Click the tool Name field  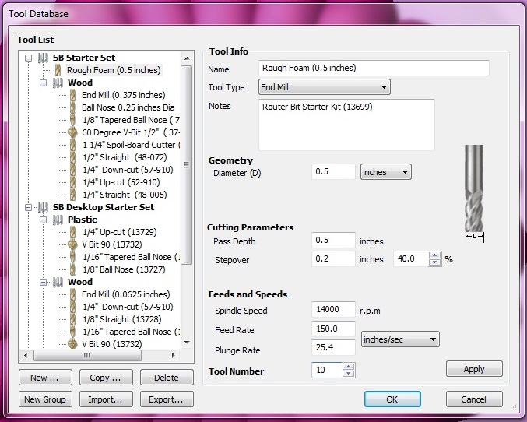click(374, 69)
